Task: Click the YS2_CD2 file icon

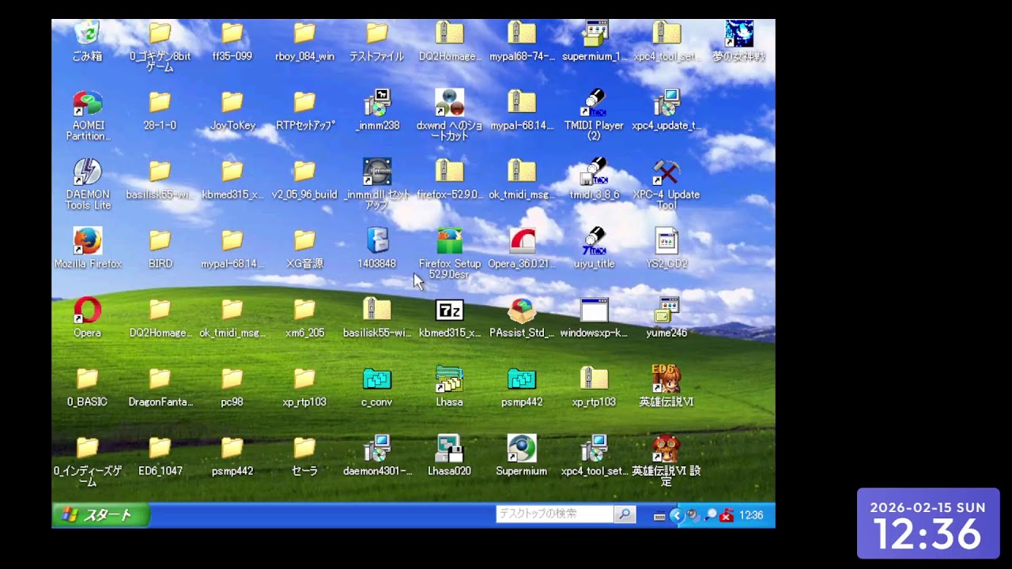Action: click(x=666, y=241)
